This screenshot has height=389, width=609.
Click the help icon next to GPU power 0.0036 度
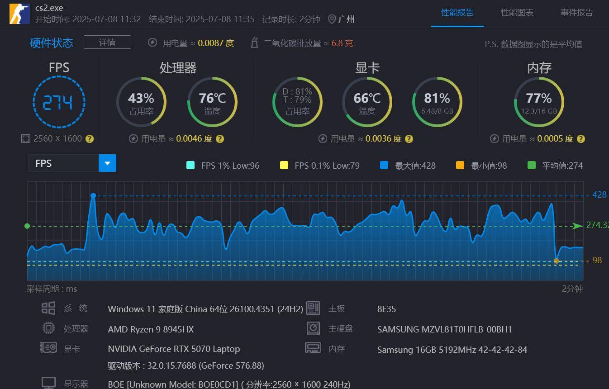409,139
